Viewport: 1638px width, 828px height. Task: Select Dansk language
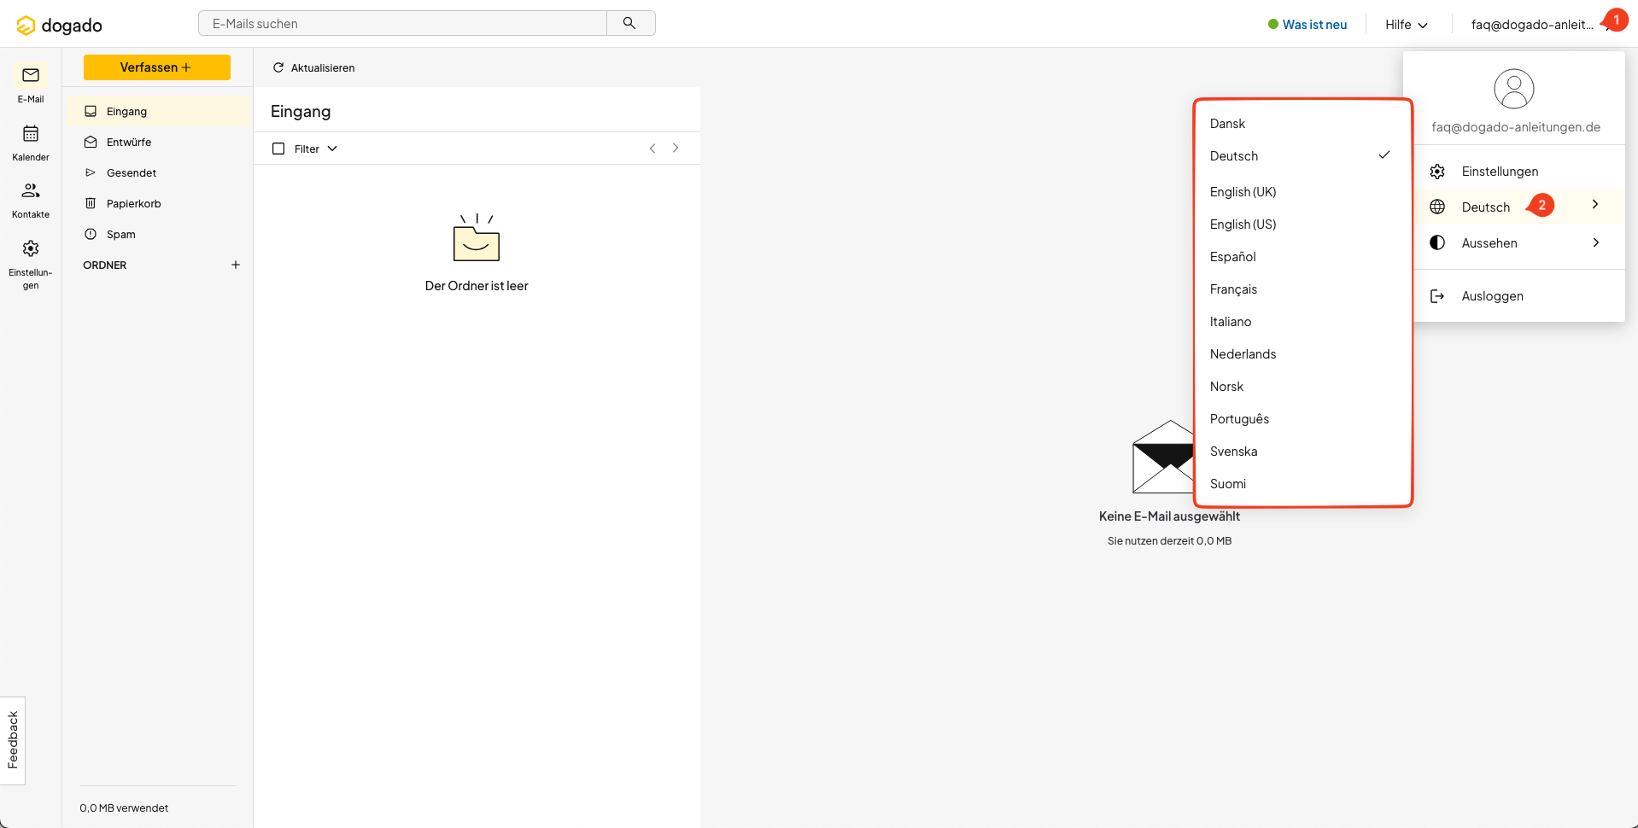click(x=1303, y=124)
